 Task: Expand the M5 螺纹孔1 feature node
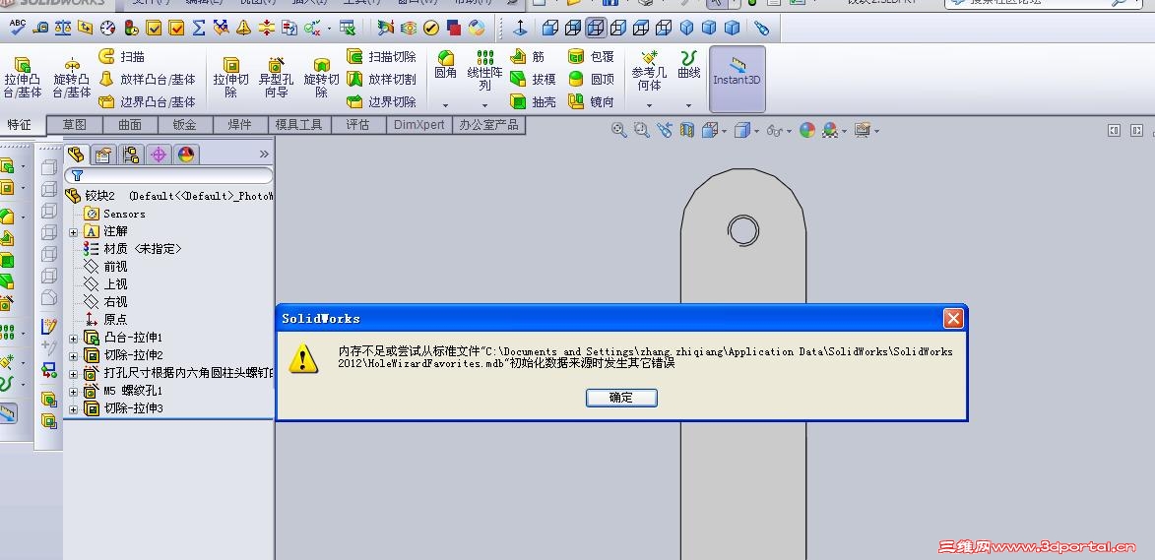73,392
